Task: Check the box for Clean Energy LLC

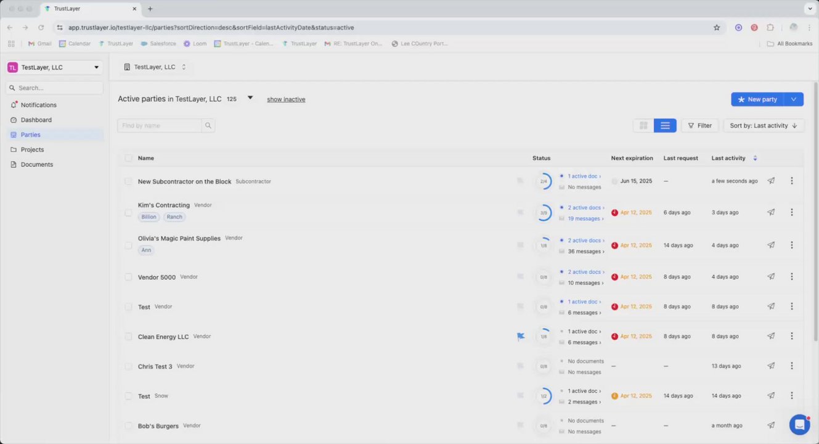Action: click(x=128, y=337)
